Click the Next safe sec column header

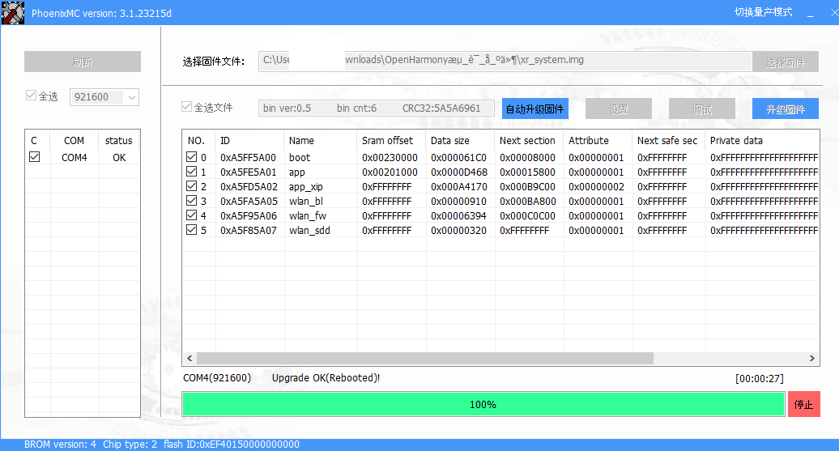click(x=669, y=140)
